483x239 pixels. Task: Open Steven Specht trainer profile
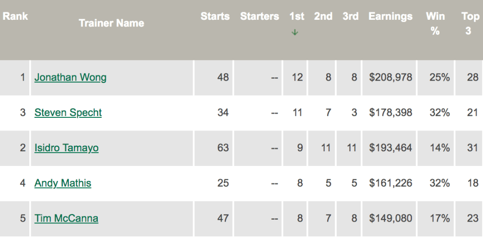[x=68, y=113]
